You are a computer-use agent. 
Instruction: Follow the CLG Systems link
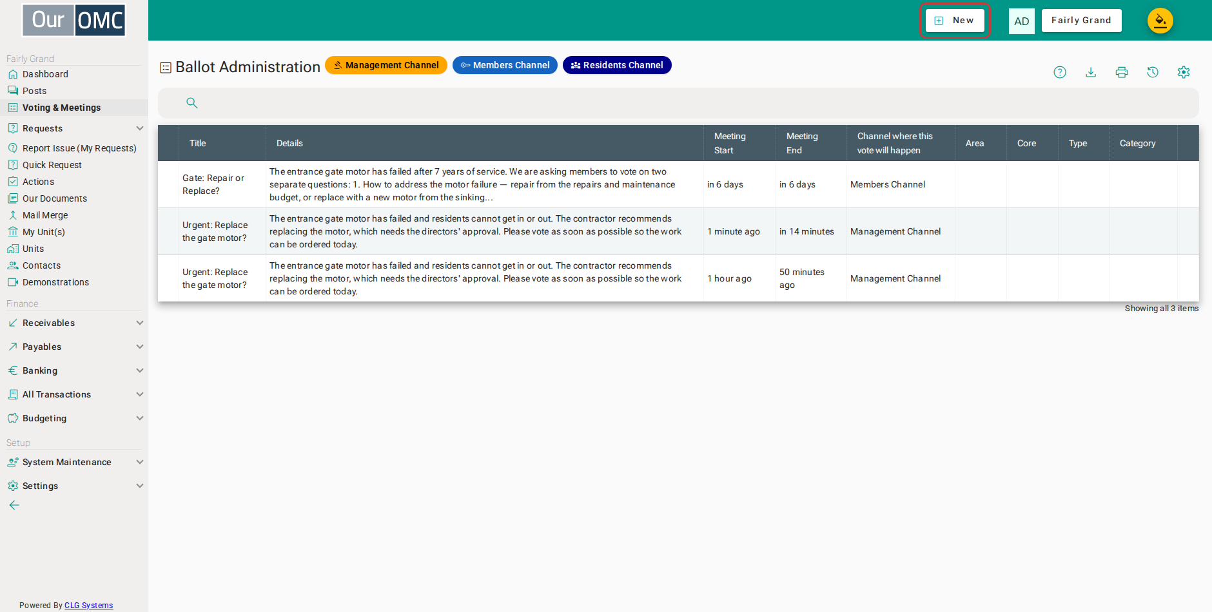tap(89, 606)
